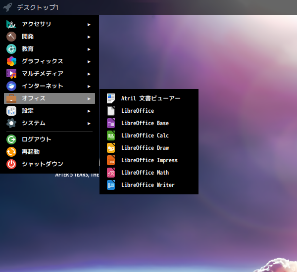Launch LibreOffice Base
This screenshot has height=272, width=297.
(x=149, y=123)
